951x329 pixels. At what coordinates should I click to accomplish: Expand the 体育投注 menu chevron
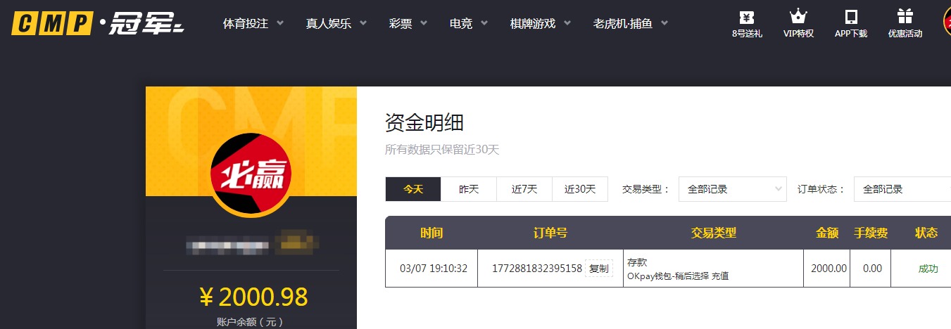[x=280, y=23]
